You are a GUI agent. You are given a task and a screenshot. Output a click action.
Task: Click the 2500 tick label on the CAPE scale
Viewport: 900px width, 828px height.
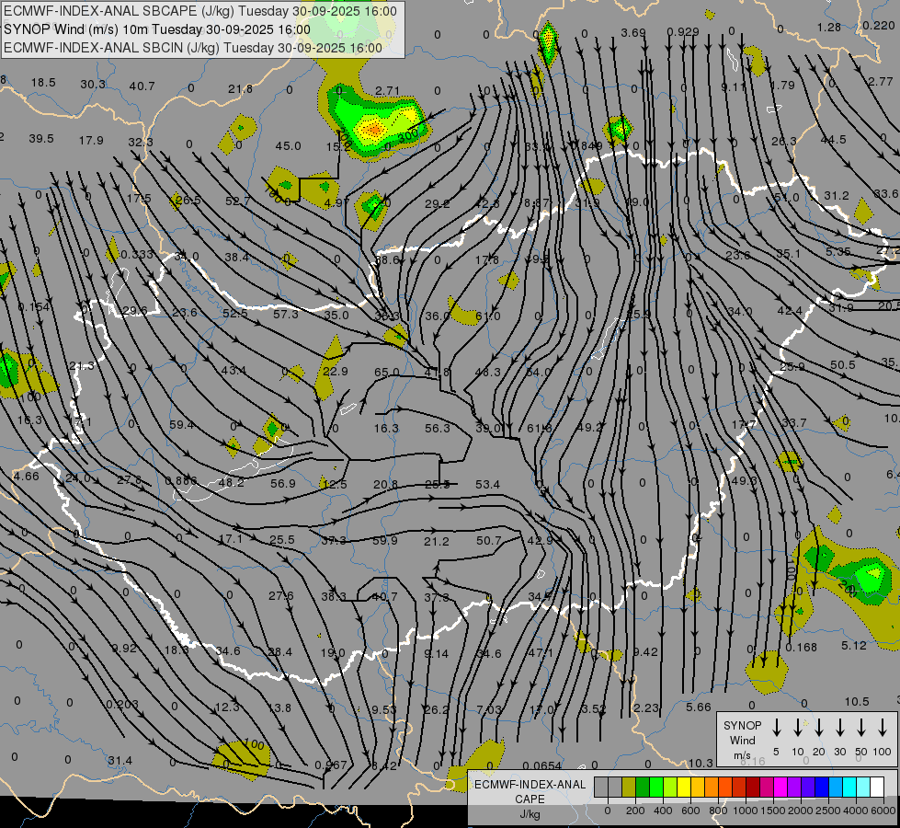(x=828, y=811)
